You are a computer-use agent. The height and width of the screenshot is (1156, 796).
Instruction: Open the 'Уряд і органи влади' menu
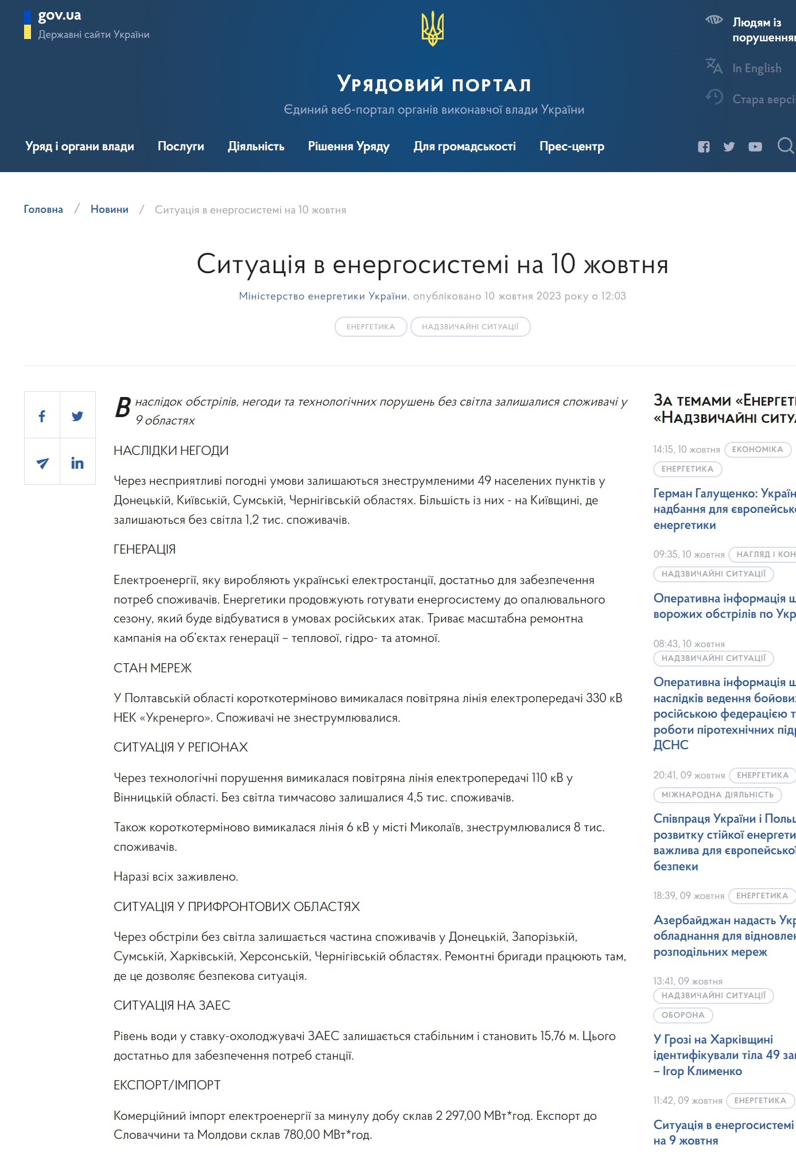tap(80, 147)
